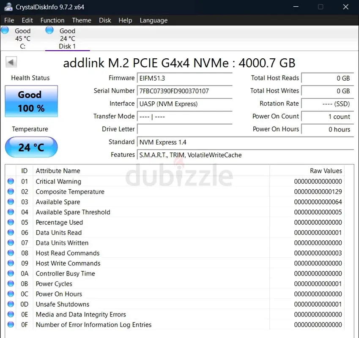Click the blue status dot for Critical Warning
Image resolution: width=359 pixels, height=338 pixels.
click(11, 181)
